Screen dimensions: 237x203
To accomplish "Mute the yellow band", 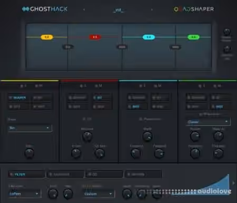I will point(39,86).
